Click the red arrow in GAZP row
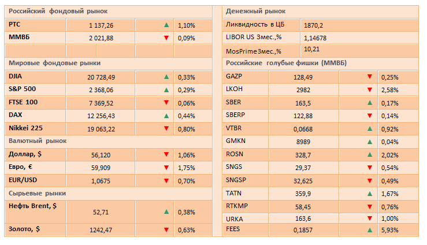The height and width of the screenshot is (245, 427). (x=369, y=77)
